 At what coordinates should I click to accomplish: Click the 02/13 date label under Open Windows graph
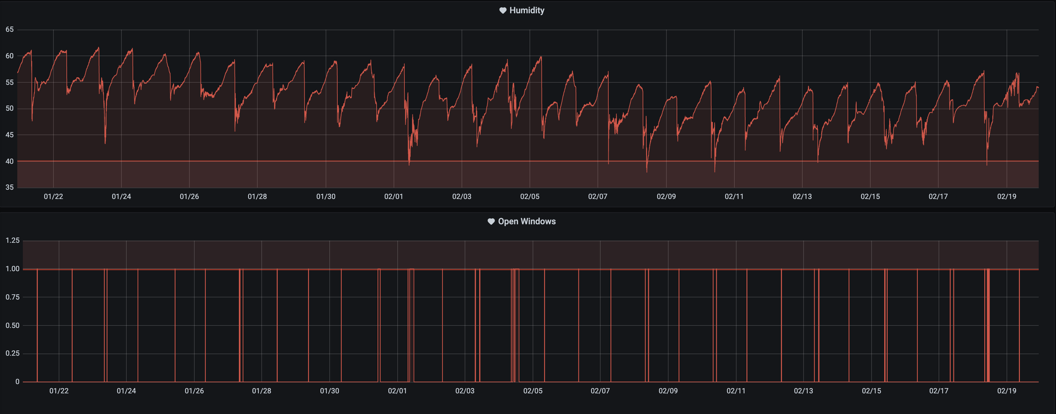(x=803, y=391)
